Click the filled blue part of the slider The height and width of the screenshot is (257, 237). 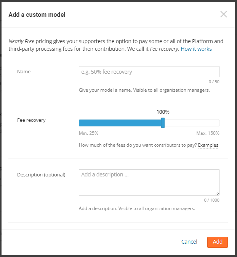[120, 123]
